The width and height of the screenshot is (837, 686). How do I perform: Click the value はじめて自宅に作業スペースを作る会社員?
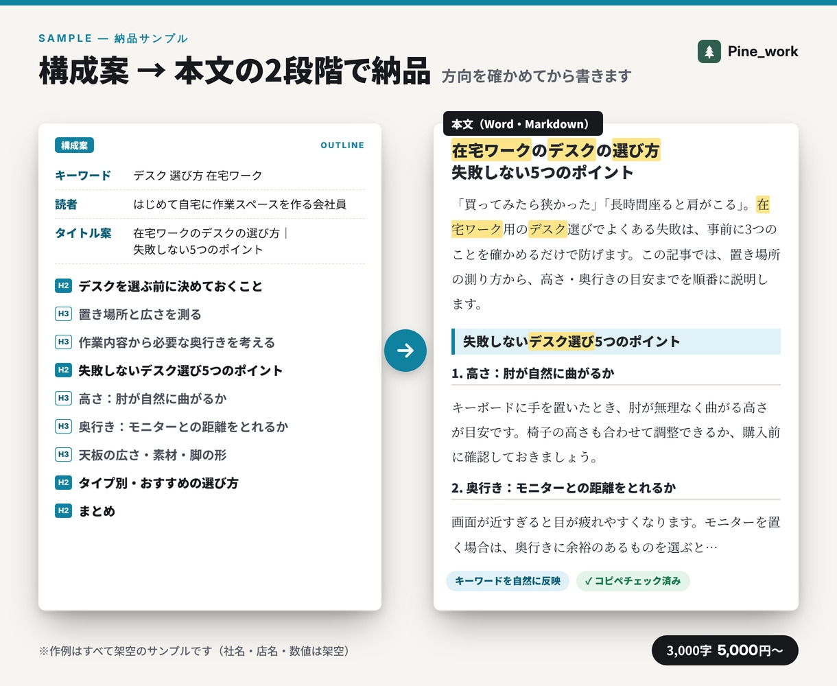pyautogui.click(x=239, y=204)
